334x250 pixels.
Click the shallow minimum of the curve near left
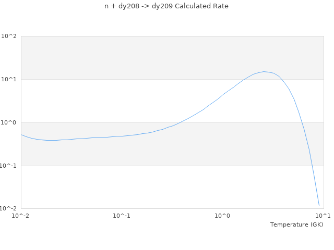click(51, 140)
